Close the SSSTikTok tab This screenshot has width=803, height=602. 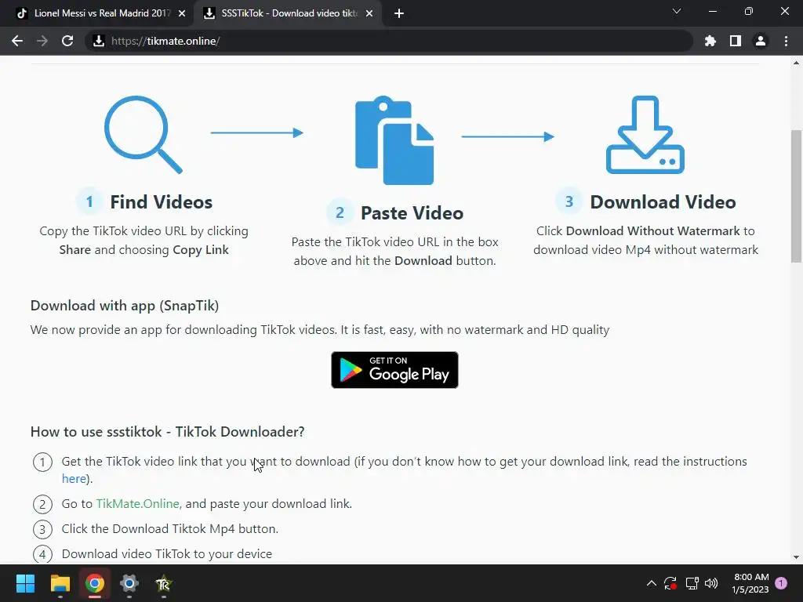(369, 13)
